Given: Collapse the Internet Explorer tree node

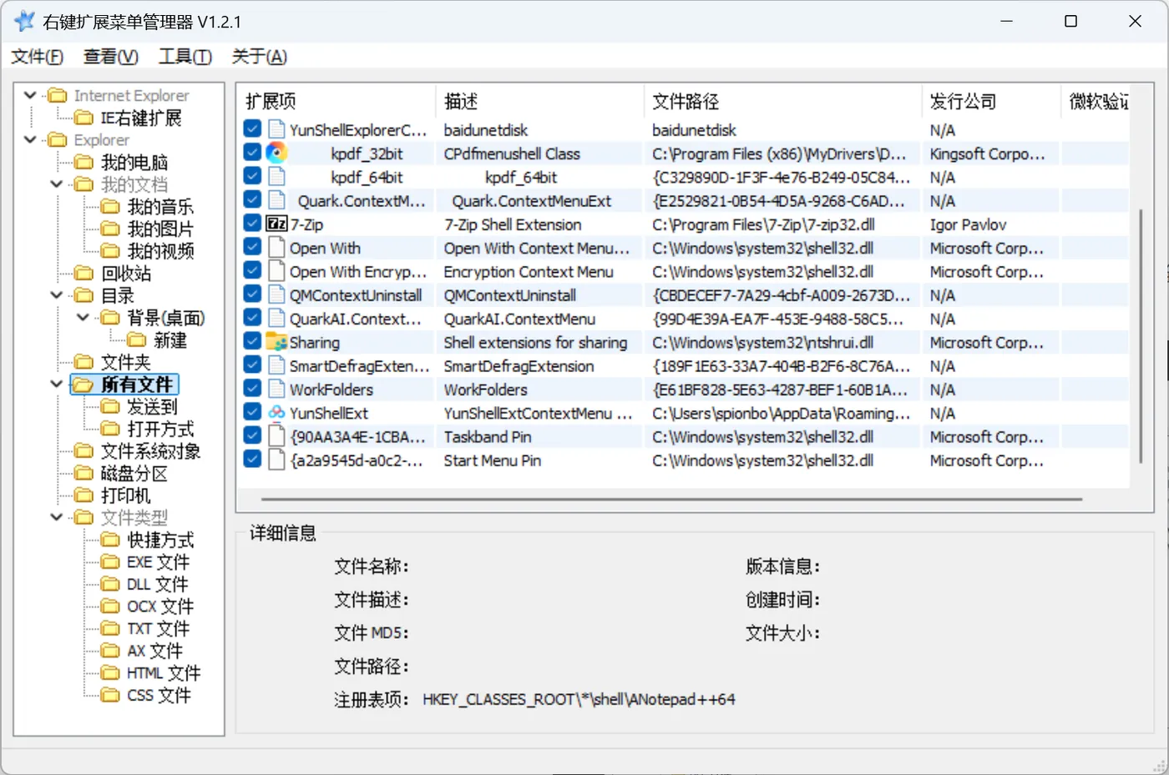Looking at the screenshot, I should pos(31,95).
